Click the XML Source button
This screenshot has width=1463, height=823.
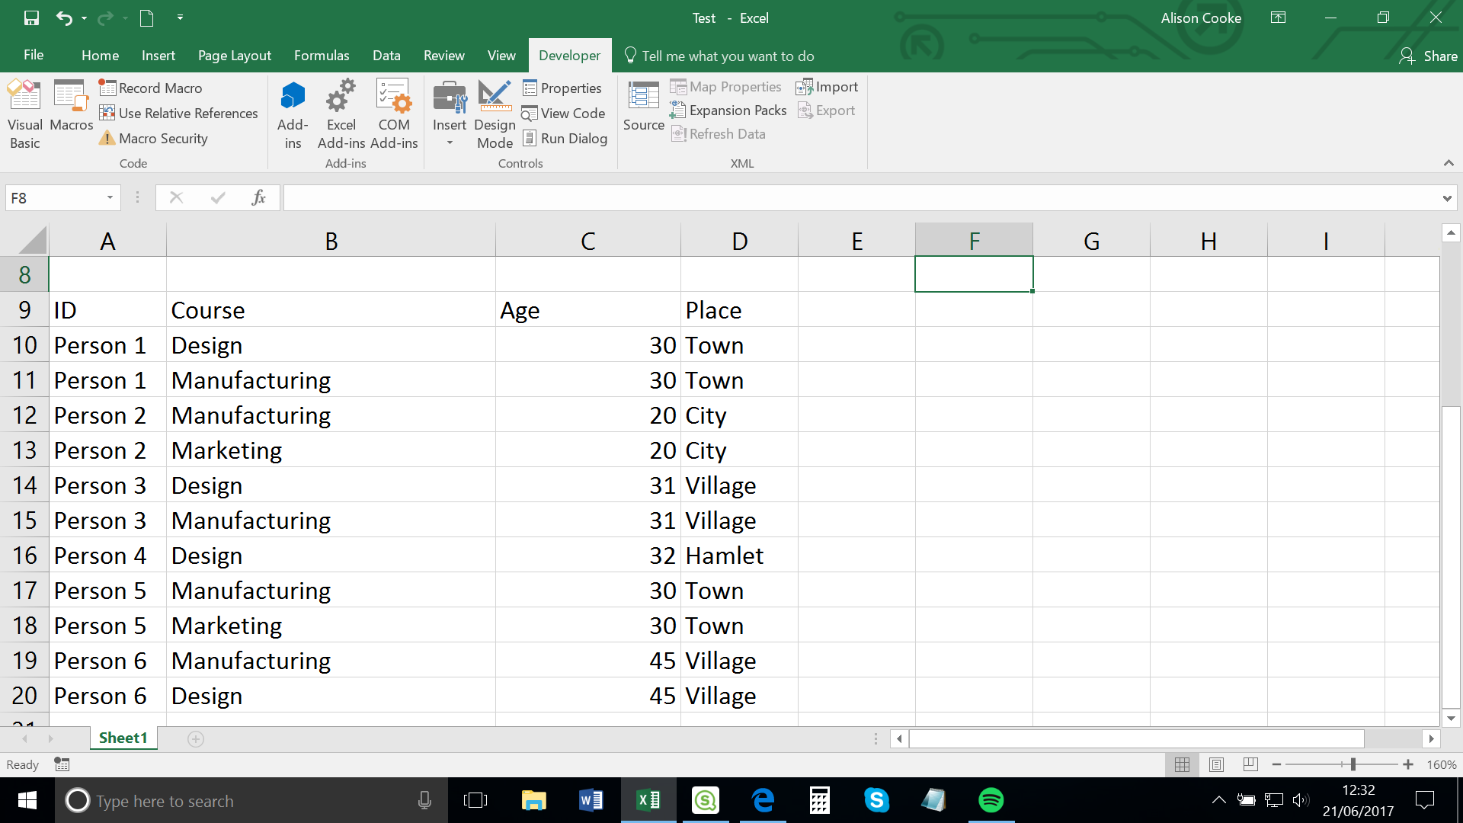pos(642,107)
